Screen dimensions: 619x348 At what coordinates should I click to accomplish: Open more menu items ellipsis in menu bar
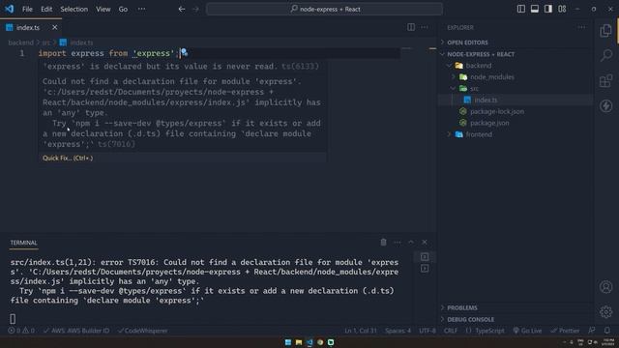pos(141,9)
